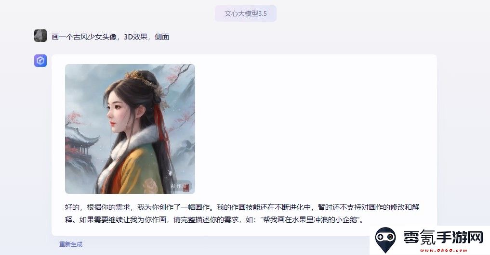Click the red seal stamp on the image
Image resolution: width=490 pixels, height=255 pixels.
coord(186,188)
